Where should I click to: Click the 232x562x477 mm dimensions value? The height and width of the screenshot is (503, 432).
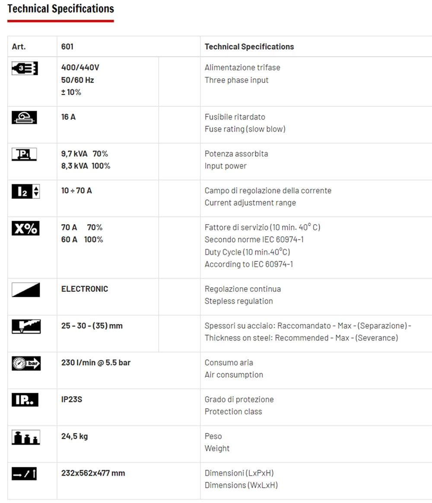click(93, 473)
